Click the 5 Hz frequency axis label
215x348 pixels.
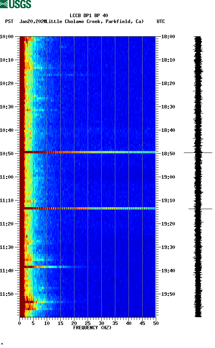tap(33, 323)
